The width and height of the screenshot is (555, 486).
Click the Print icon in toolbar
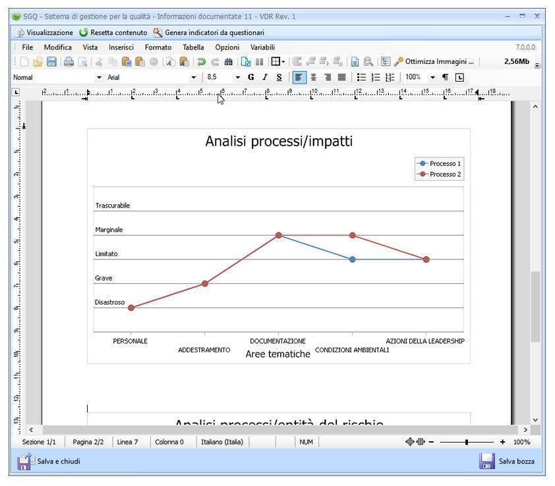pos(69,61)
